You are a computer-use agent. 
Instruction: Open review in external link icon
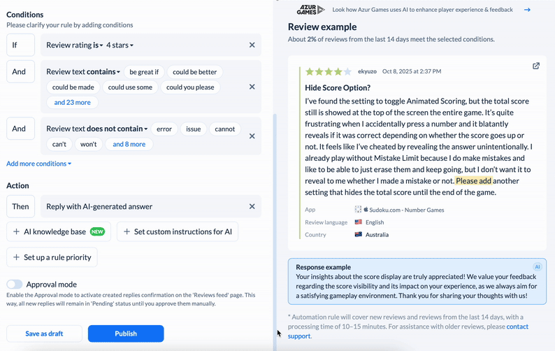coord(536,66)
